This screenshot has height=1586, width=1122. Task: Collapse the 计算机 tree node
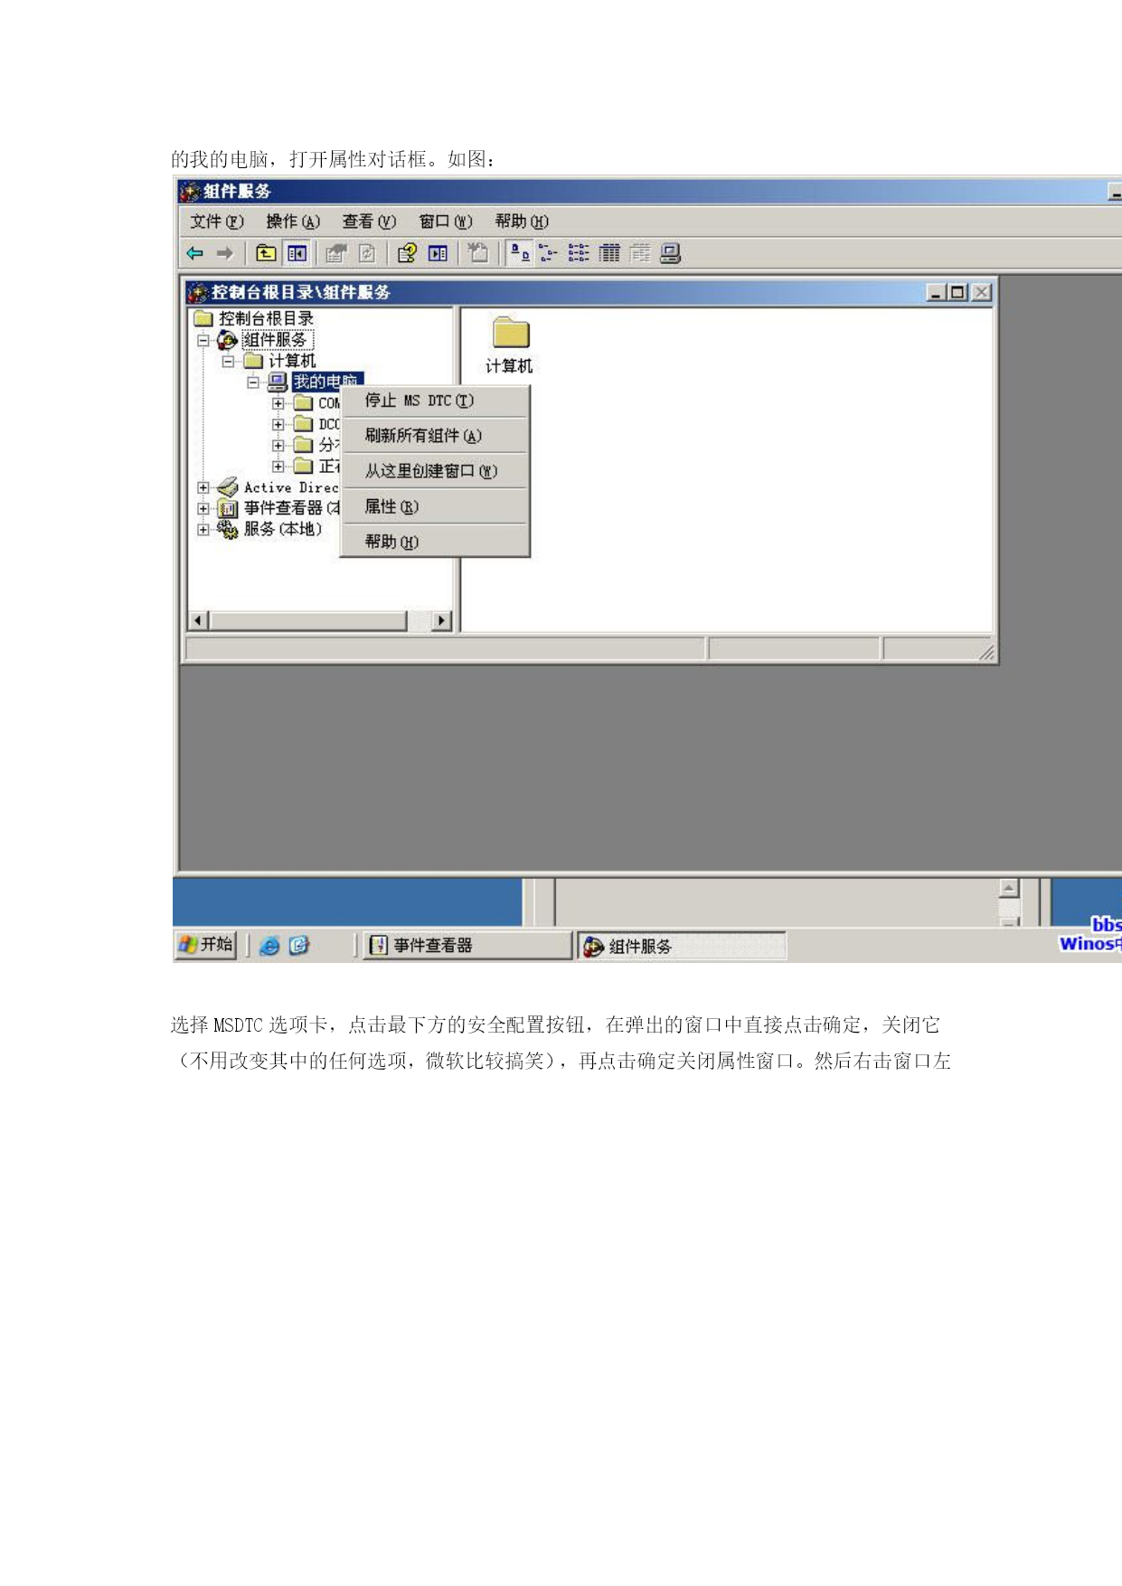[x=228, y=362]
